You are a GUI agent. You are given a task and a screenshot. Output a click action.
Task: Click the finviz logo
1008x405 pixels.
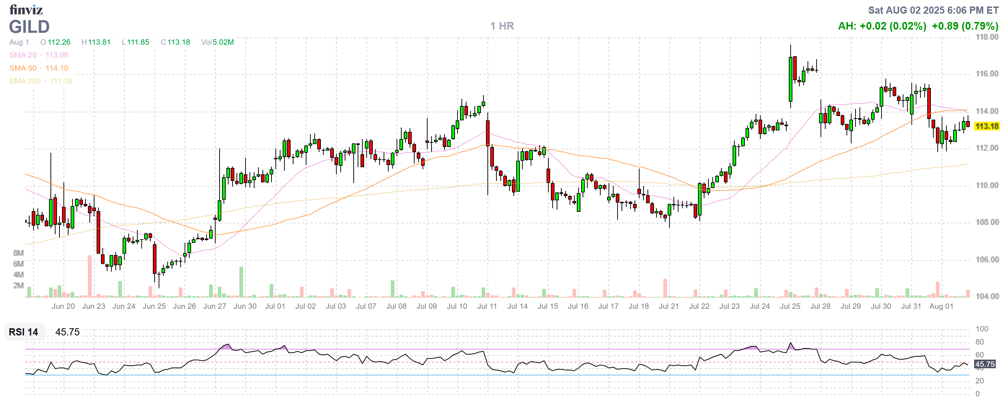click(x=26, y=9)
